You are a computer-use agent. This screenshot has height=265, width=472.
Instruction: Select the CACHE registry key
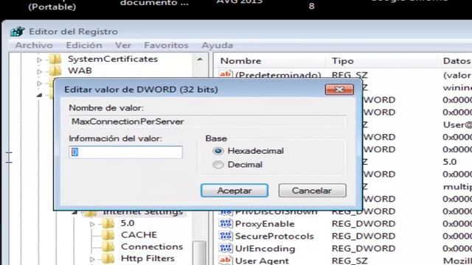139,235
